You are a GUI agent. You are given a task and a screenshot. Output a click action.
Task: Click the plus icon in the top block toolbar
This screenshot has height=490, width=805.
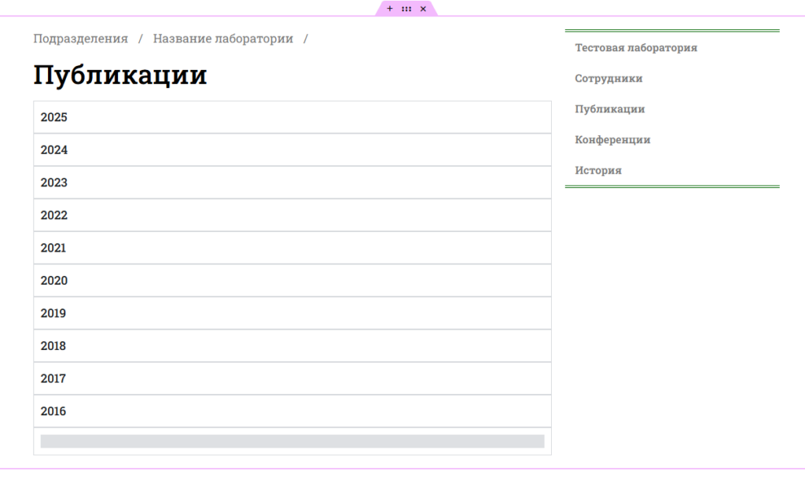click(390, 9)
